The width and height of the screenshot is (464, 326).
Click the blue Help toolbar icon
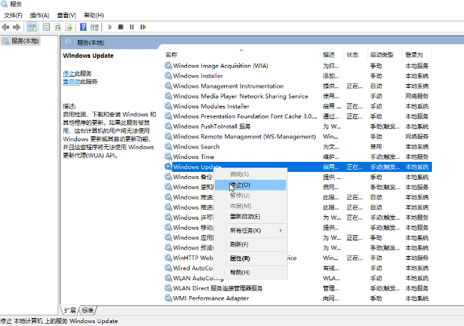(x=83, y=27)
